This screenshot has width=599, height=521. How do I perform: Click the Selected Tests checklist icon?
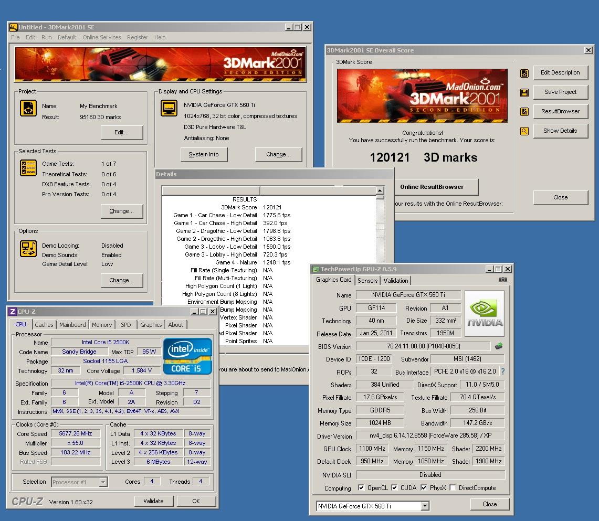(28, 167)
